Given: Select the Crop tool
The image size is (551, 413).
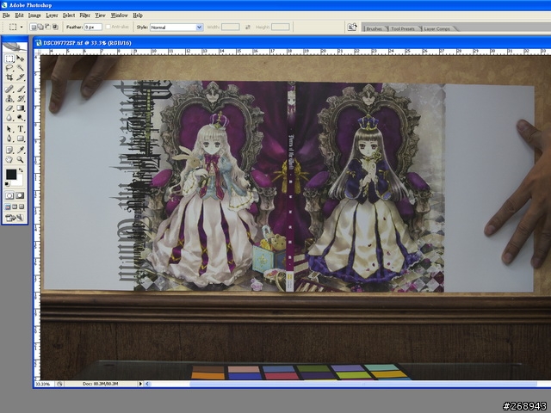Looking at the screenshot, I should [x=9, y=77].
